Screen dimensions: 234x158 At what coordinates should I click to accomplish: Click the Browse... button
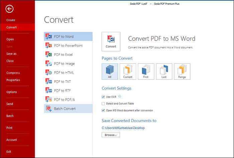(x=111, y=135)
